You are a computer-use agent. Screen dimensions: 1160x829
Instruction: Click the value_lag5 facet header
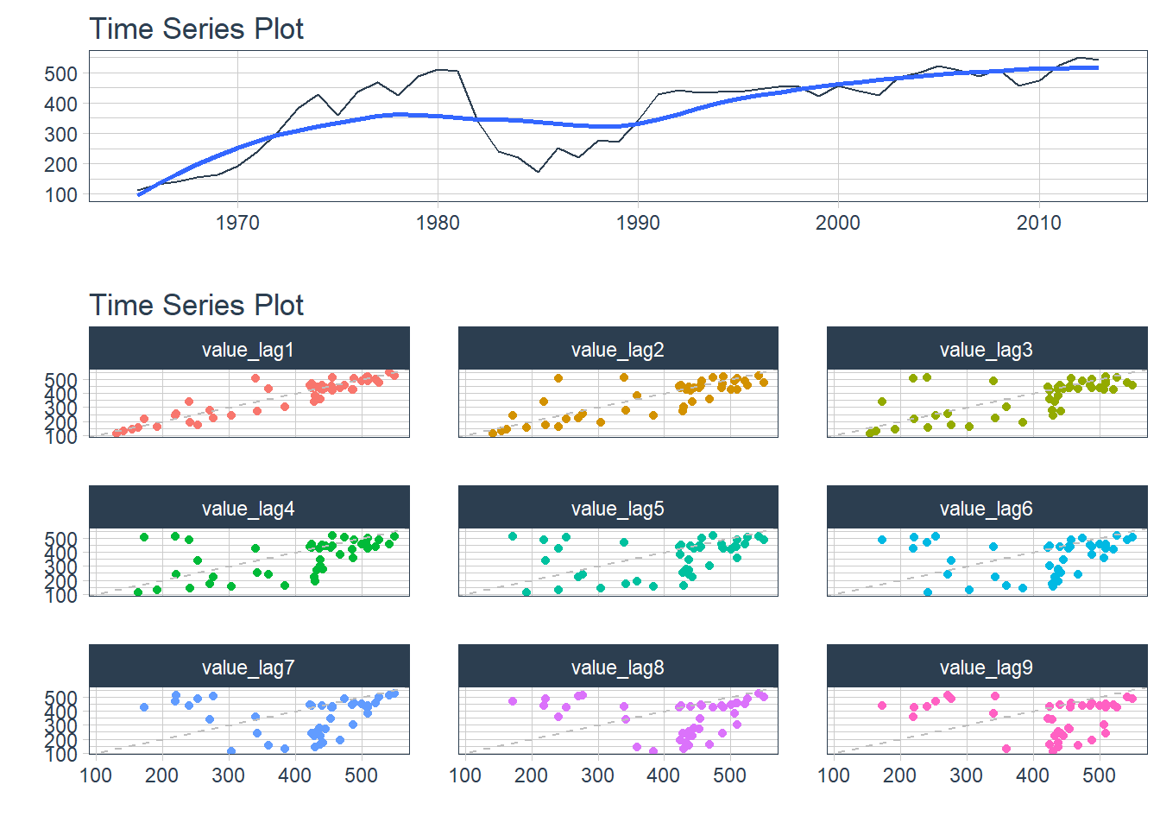618,508
